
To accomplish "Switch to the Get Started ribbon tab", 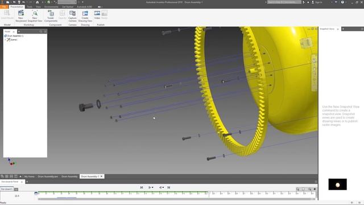I will pos(68,7).
